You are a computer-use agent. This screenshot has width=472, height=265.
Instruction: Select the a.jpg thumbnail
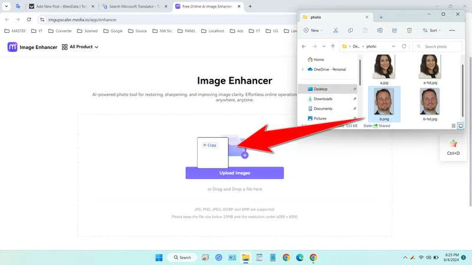(x=384, y=67)
